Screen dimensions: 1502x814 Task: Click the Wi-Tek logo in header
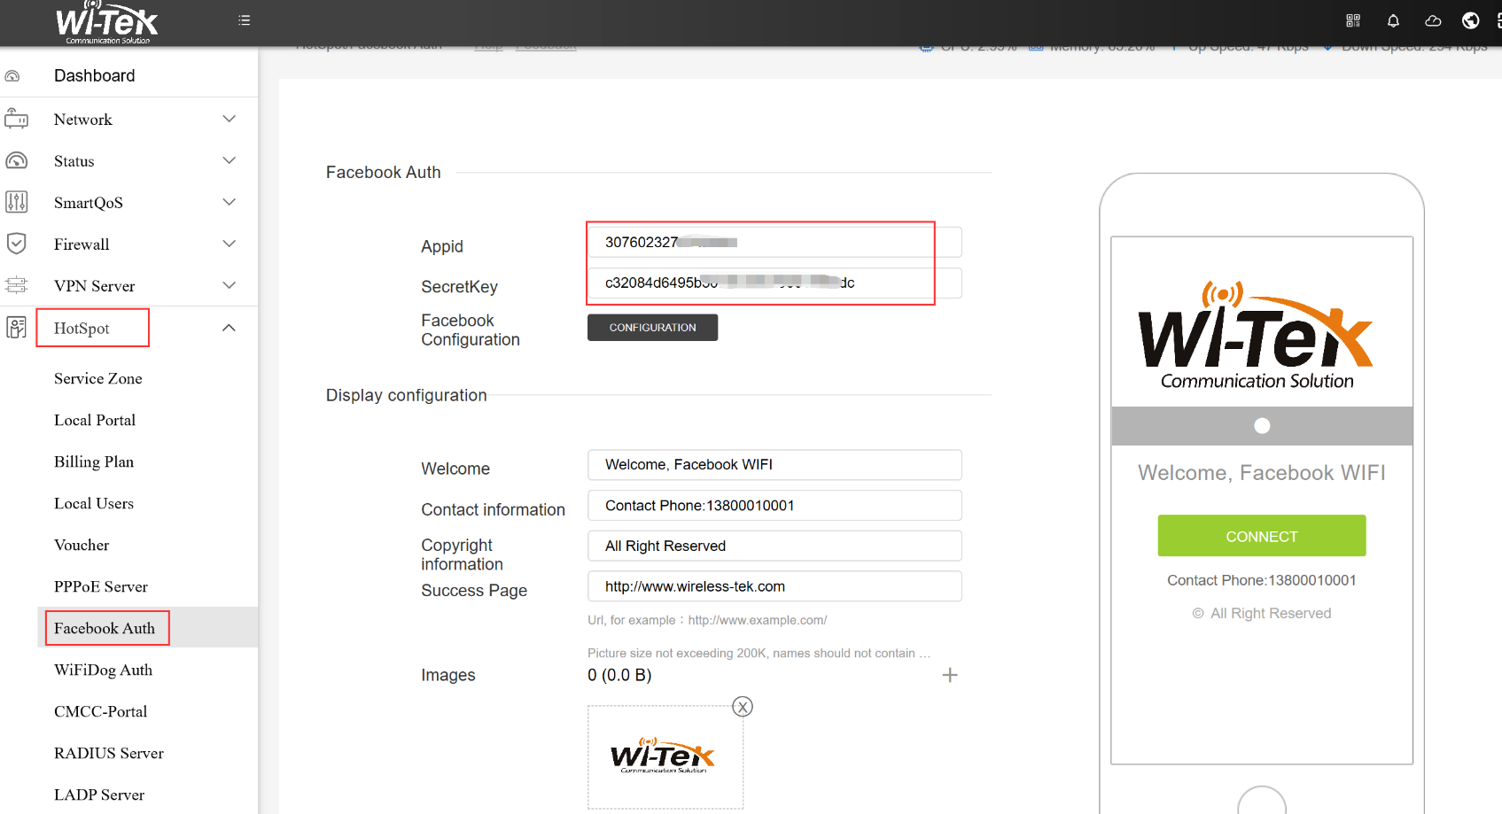point(106,22)
